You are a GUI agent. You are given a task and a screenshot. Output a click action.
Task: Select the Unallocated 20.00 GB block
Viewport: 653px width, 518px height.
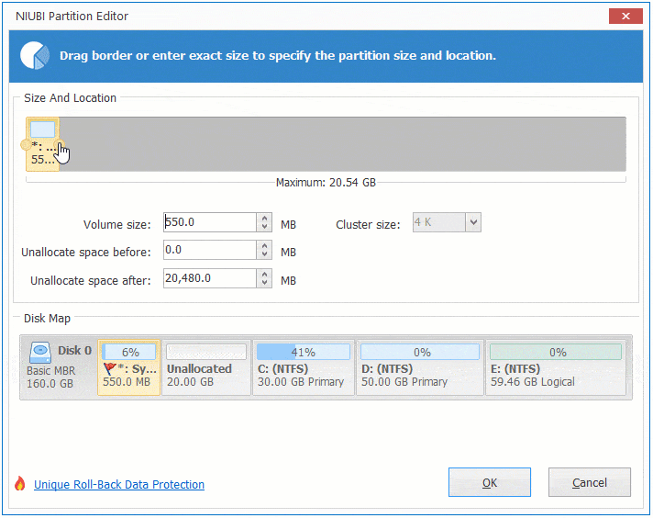pyautogui.click(x=205, y=368)
